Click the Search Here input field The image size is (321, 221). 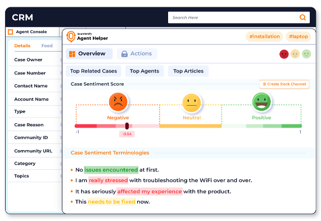239,17
